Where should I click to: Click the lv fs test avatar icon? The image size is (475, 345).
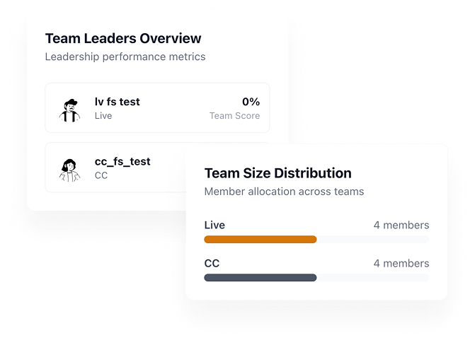[x=69, y=109]
